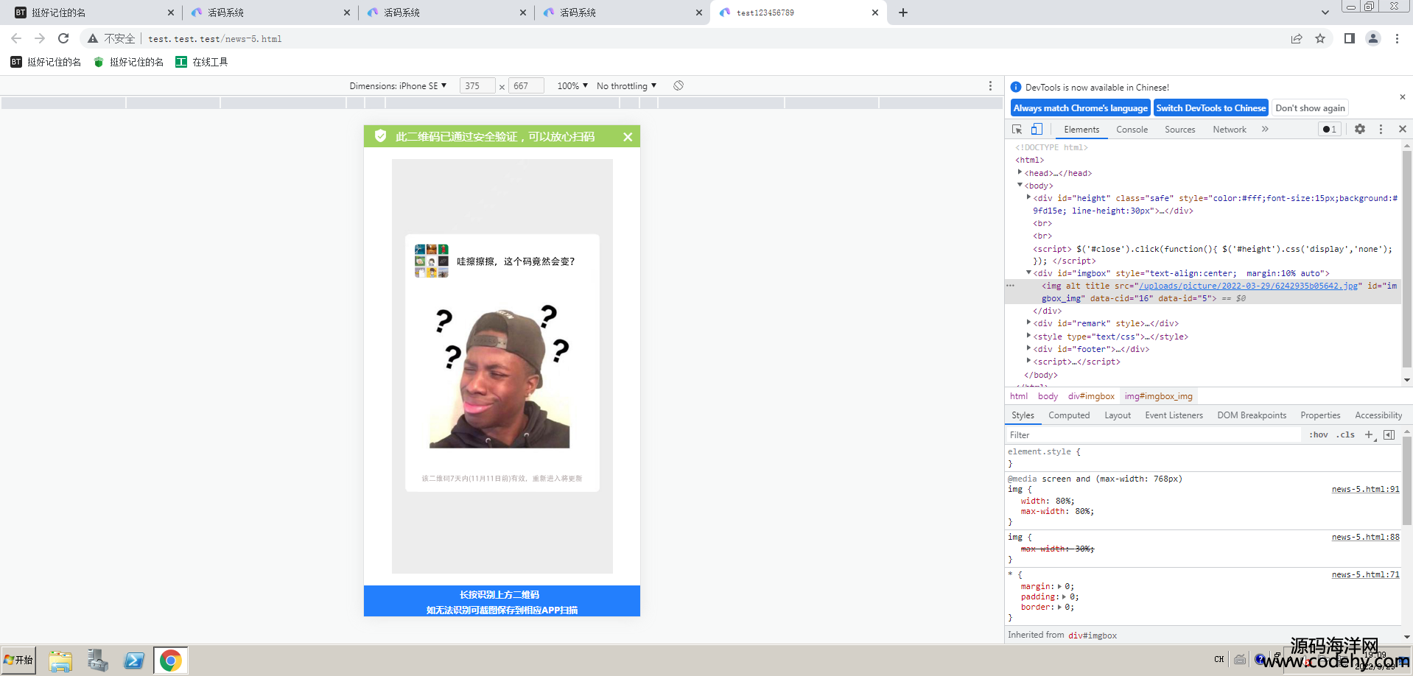Image resolution: width=1413 pixels, height=676 pixels.
Task: Open PowerShell from the taskbar
Action: [x=134, y=661]
